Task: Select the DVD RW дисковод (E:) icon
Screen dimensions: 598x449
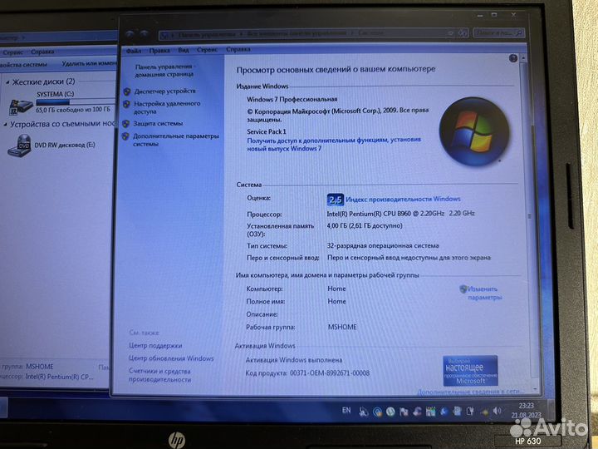Action: [19, 146]
